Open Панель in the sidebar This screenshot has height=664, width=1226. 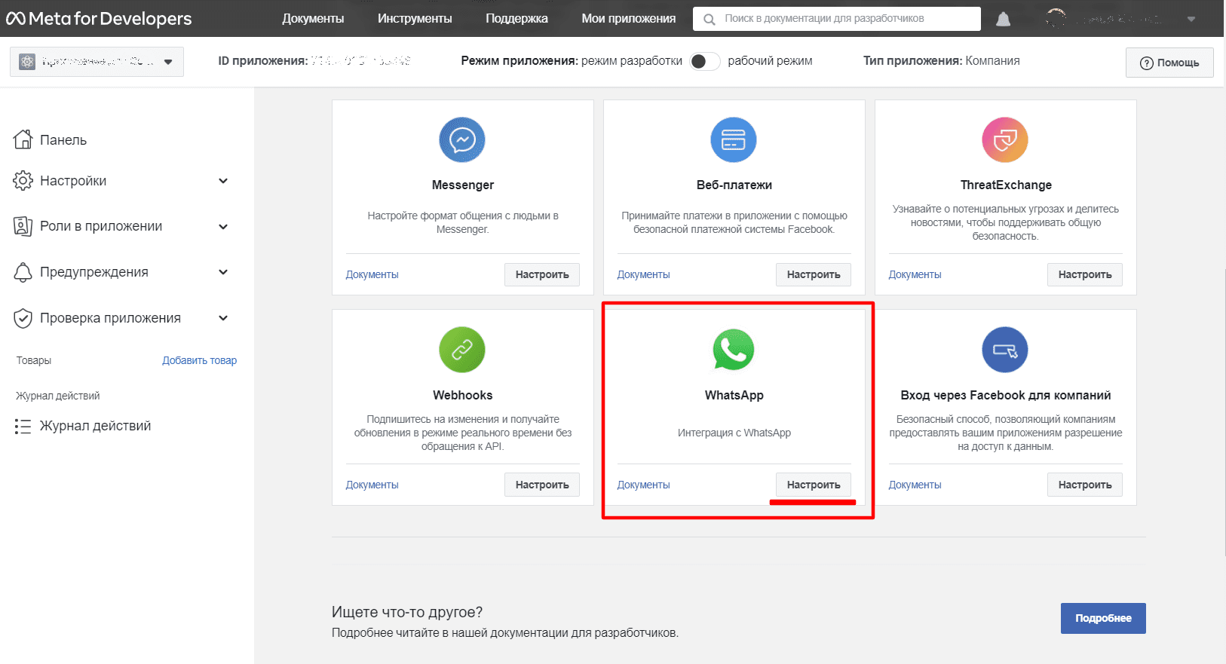click(63, 140)
